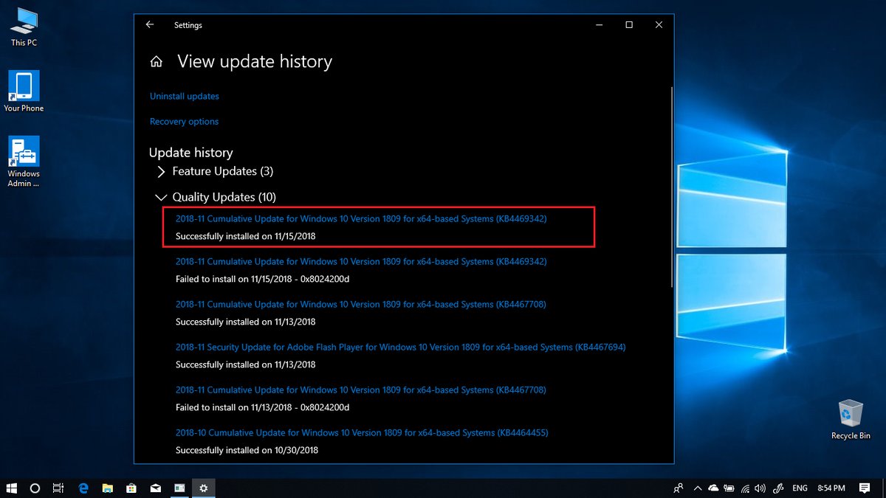
Task: Open the Wi-Fi network icon in tray
Action: (x=746, y=488)
